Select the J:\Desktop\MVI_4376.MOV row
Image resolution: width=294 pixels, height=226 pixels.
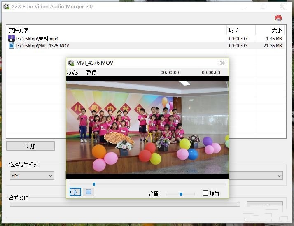(146, 46)
